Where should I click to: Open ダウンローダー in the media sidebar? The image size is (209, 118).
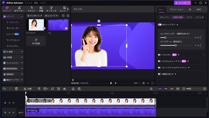13,28
